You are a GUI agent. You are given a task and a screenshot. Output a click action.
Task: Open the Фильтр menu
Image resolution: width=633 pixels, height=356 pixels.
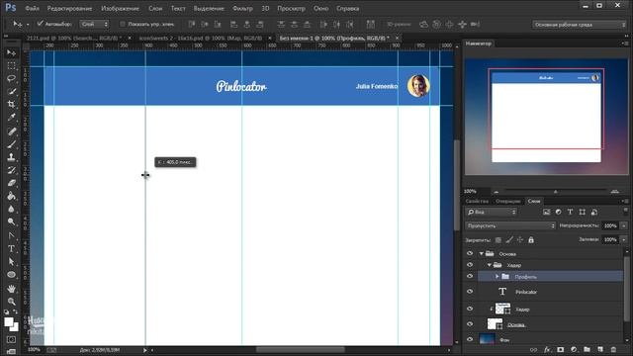point(242,8)
